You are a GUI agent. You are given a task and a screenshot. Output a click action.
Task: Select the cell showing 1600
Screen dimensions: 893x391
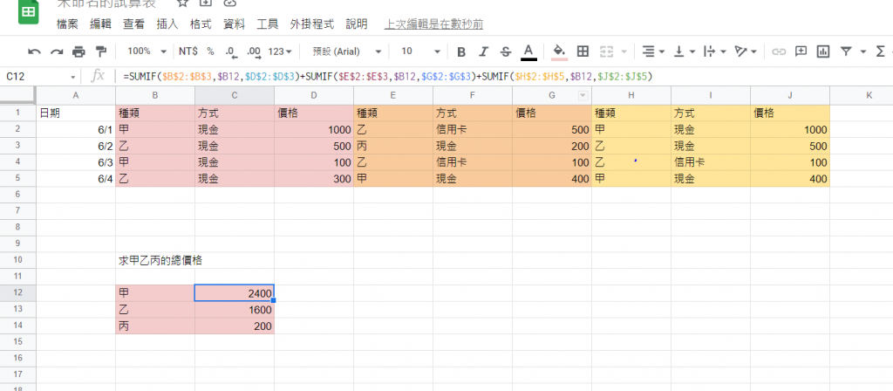coord(235,310)
